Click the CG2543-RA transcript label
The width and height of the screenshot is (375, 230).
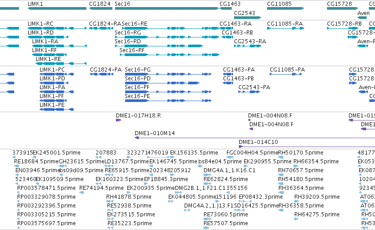click(x=250, y=41)
